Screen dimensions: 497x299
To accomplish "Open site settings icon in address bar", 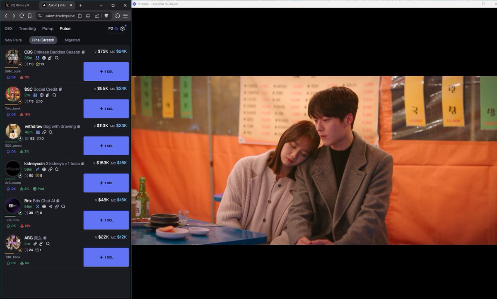I will tap(40, 16).
